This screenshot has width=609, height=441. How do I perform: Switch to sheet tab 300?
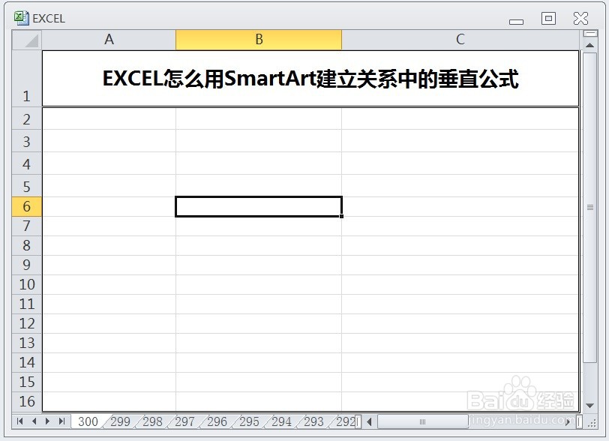click(x=88, y=421)
